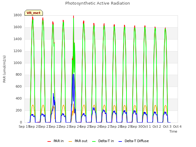
Task: Click the Time x-axis label
Action: tap(173, 131)
